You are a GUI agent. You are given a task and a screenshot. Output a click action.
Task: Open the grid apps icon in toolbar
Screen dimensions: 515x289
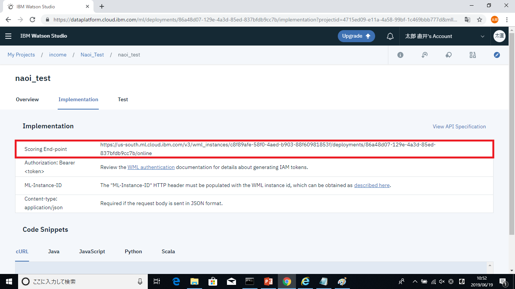coord(473,55)
